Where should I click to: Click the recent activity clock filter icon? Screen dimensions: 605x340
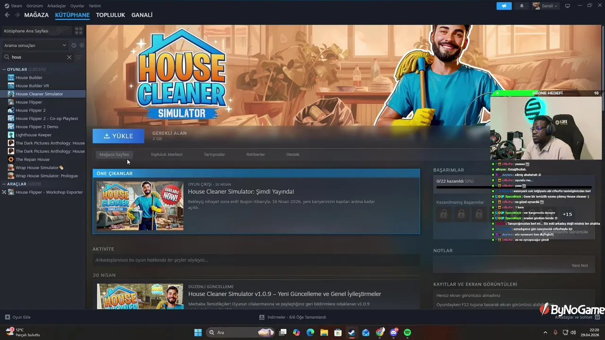pyautogui.click(x=74, y=45)
